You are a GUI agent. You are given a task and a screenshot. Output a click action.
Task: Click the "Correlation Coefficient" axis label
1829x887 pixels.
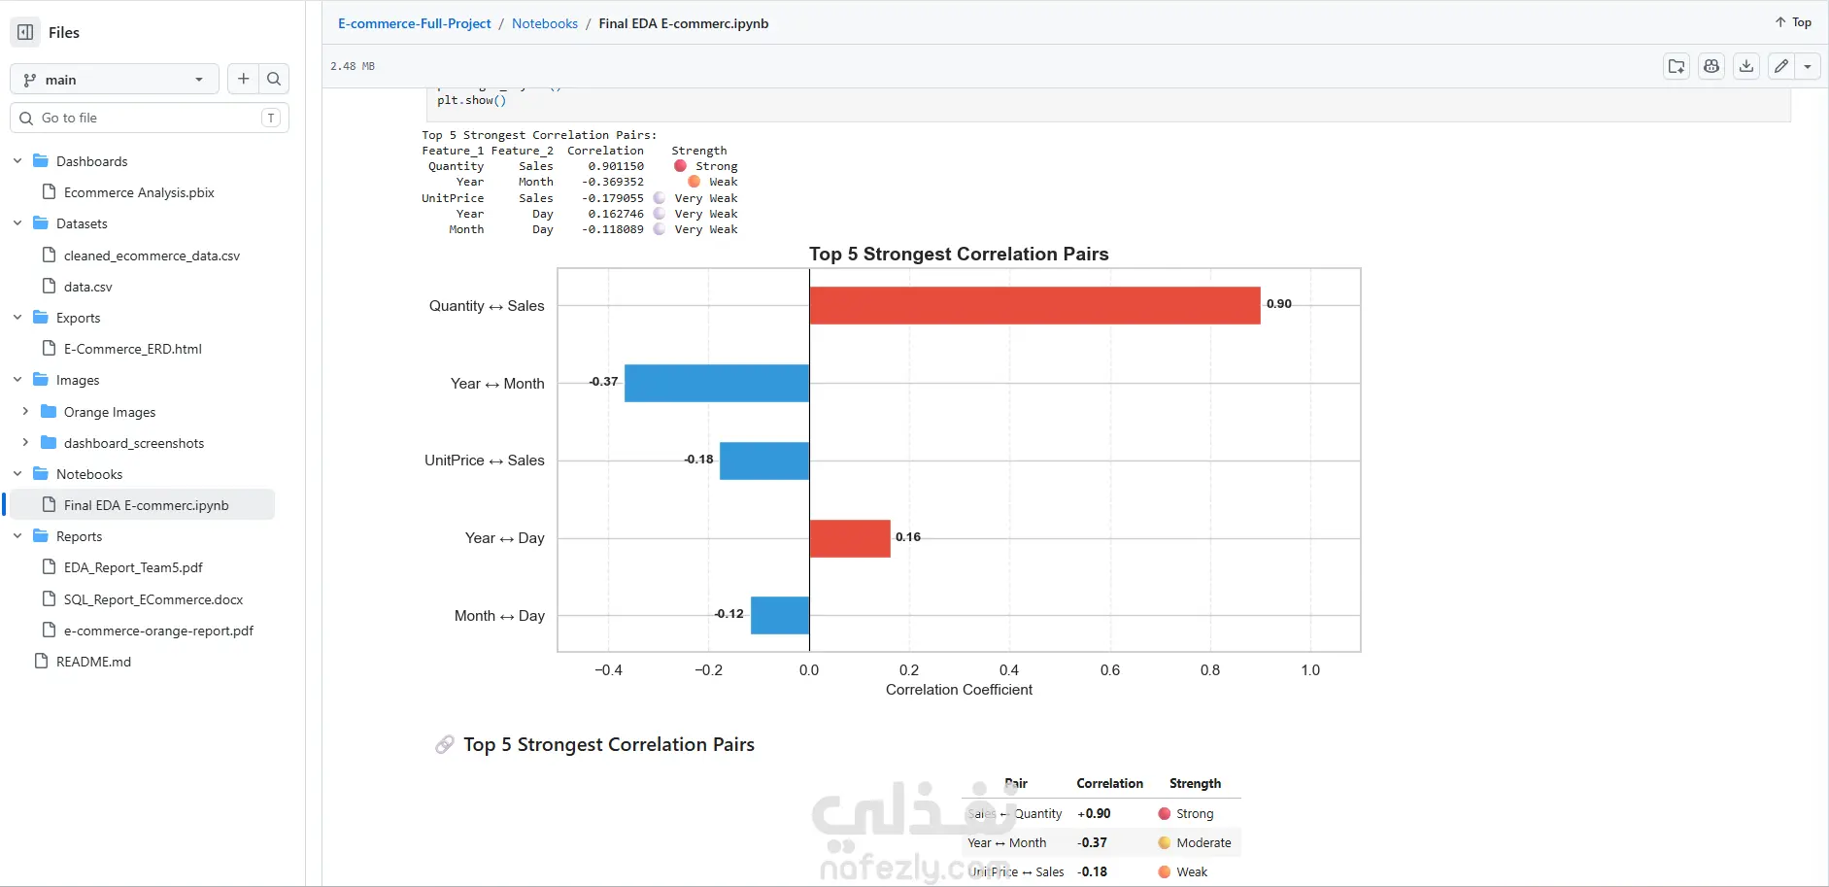(959, 690)
